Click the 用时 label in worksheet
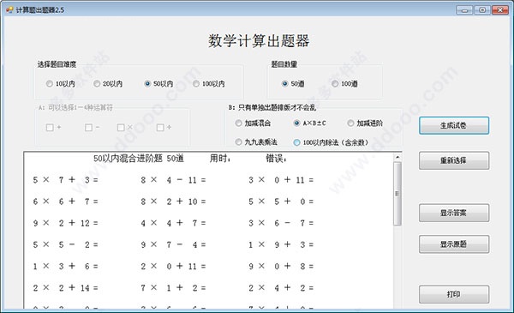 click(221, 159)
